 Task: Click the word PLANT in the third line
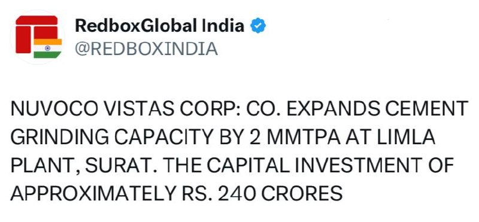coord(43,166)
